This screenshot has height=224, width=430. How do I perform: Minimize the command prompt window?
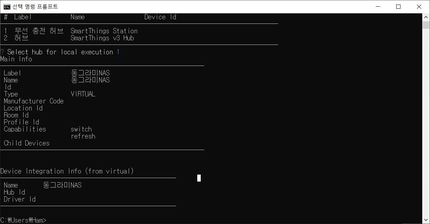click(x=378, y=7)
